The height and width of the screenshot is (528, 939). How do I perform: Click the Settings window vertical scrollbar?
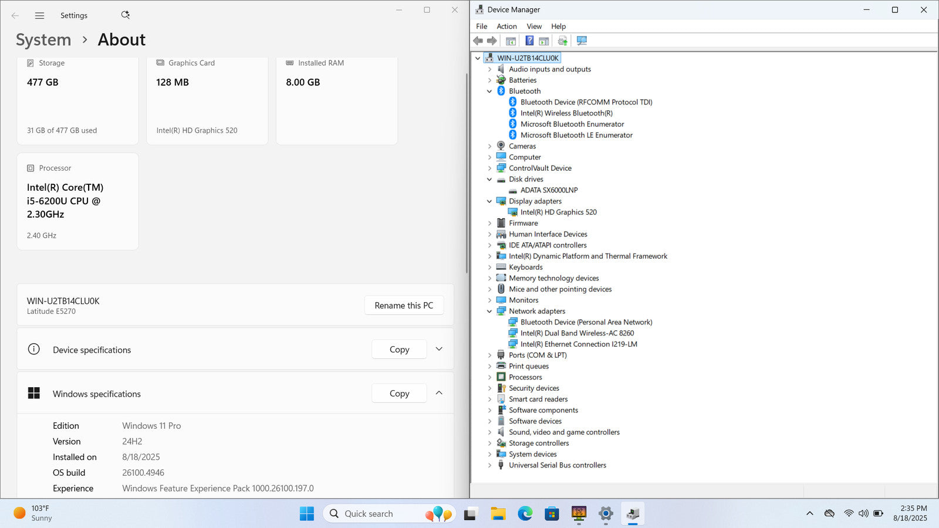pyautogui.click(x=467, y=173)
